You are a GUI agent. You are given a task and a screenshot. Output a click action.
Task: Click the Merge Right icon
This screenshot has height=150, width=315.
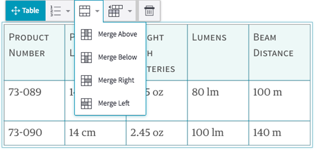[86, 80]
